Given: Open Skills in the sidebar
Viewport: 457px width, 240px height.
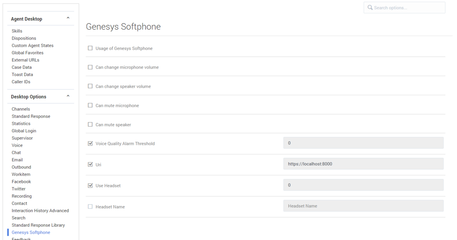Looking at the screenshot, I should pyautogui.click(x=17, y=31).
